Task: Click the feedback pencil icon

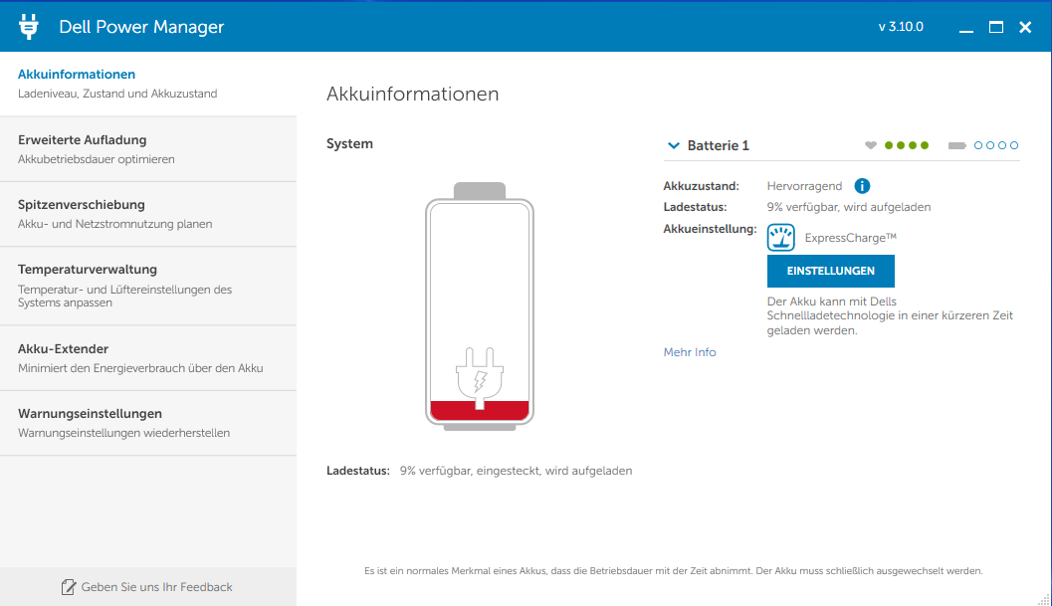Action: (69, 587)
